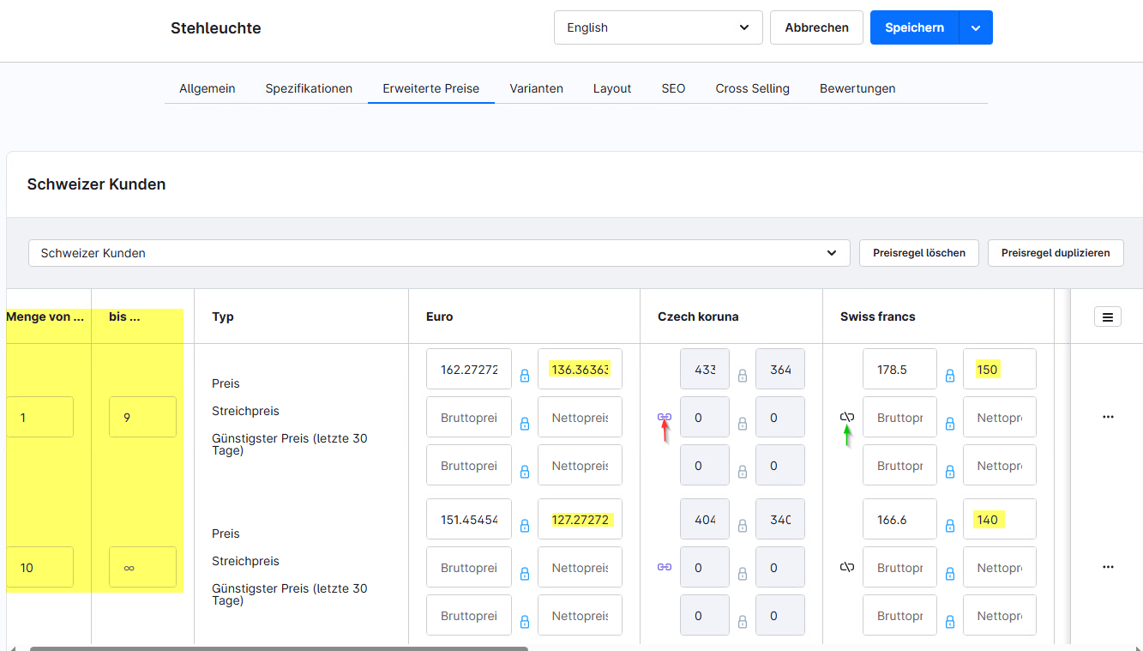Go to SEO tab
This screenshot has height=651, width=1143.
point(673,88)
